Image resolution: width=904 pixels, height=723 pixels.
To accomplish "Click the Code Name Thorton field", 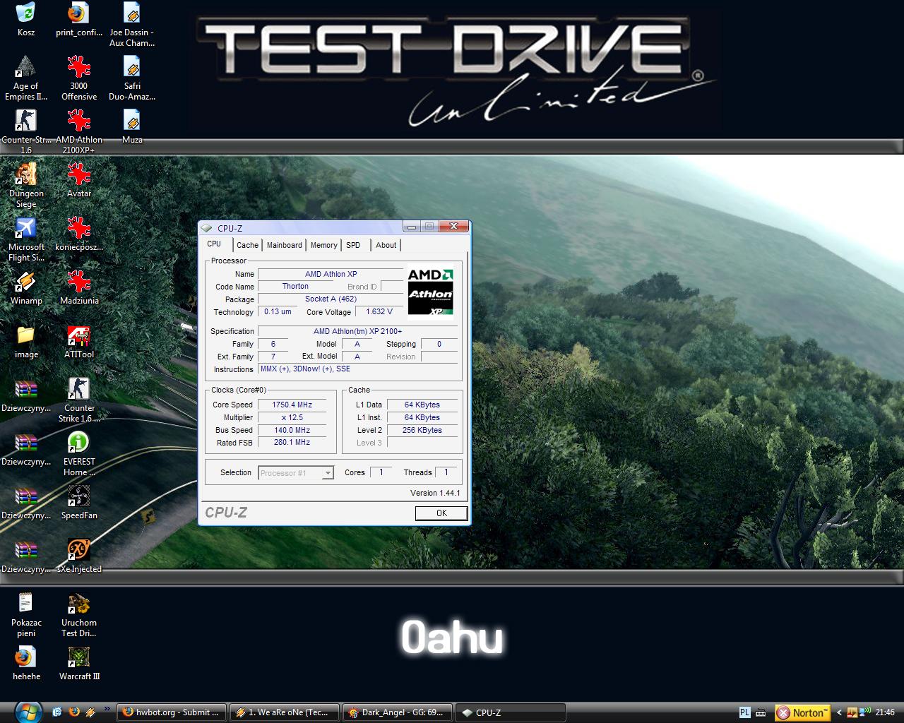I will (x=295, y=286).
